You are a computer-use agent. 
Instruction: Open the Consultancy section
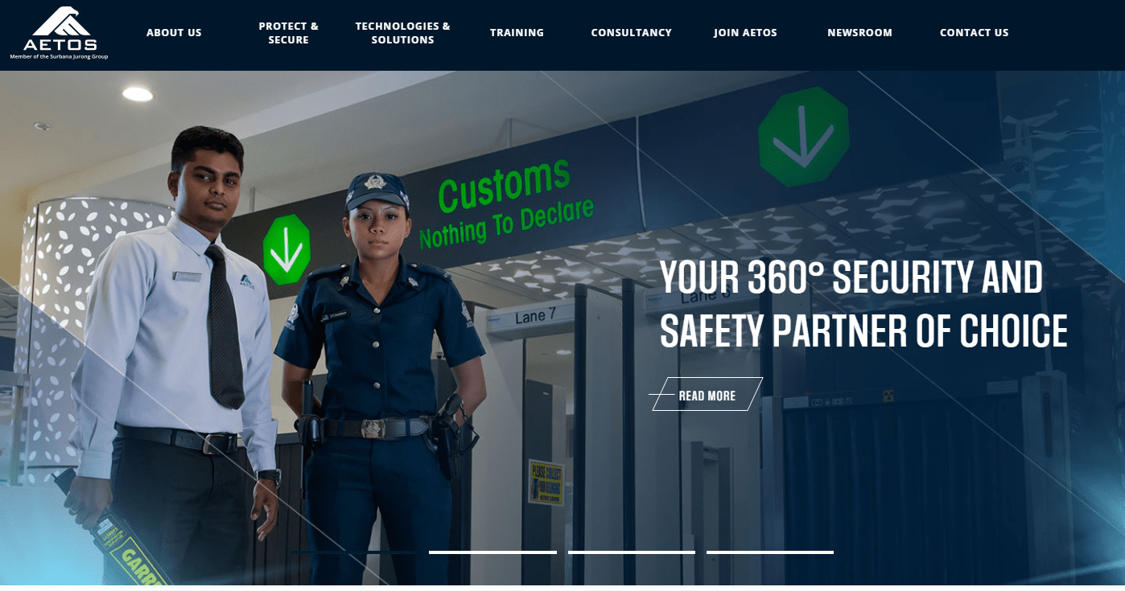tap(631, 33)
